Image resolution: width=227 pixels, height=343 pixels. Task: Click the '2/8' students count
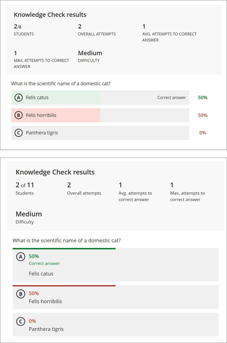pyautogui.click(x=17, y=27)
